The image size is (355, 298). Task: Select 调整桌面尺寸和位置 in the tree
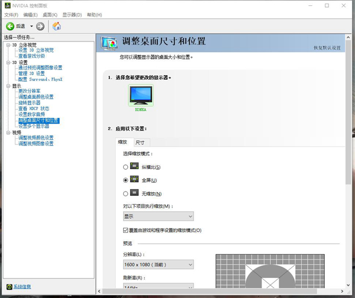(38, 121)
